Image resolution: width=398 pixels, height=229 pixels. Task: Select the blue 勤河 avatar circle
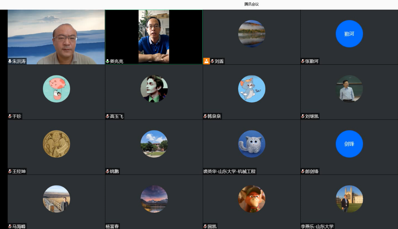click(349, 34)
